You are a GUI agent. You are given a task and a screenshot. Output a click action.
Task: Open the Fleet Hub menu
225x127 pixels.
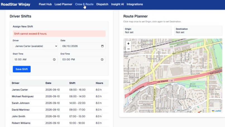(45, 4)
